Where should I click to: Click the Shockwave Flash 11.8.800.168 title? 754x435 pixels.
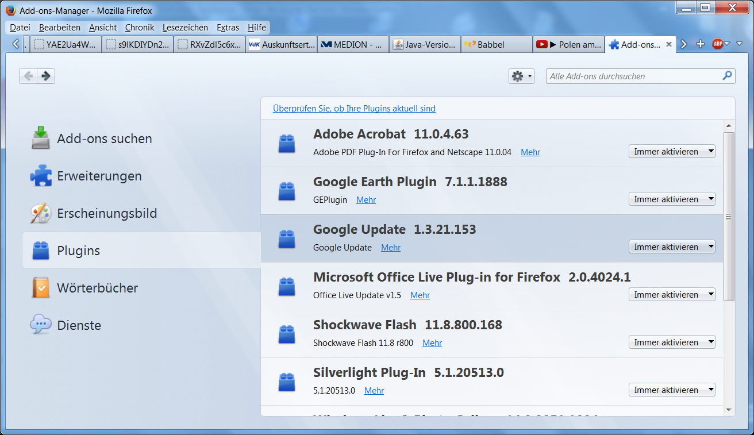coord(407,325)
